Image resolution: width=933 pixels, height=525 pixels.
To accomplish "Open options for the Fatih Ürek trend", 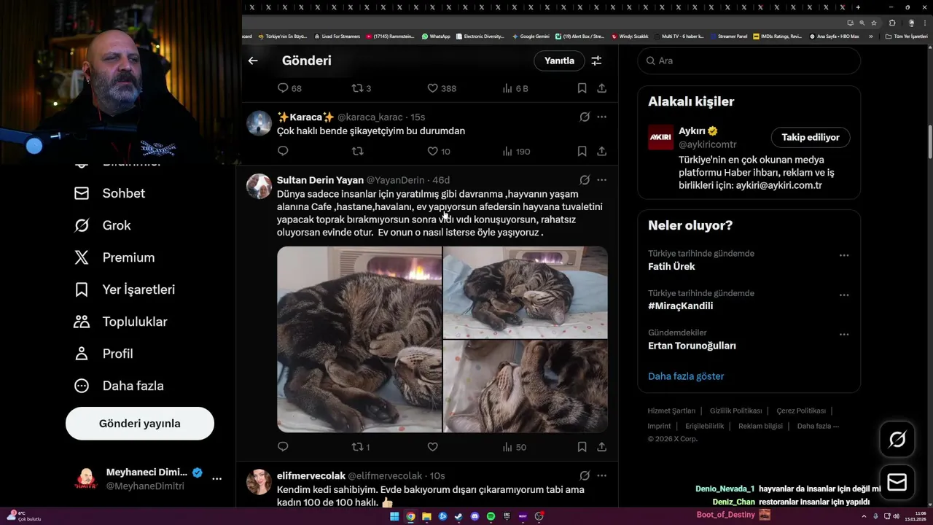I will click(x=844, y=255).
